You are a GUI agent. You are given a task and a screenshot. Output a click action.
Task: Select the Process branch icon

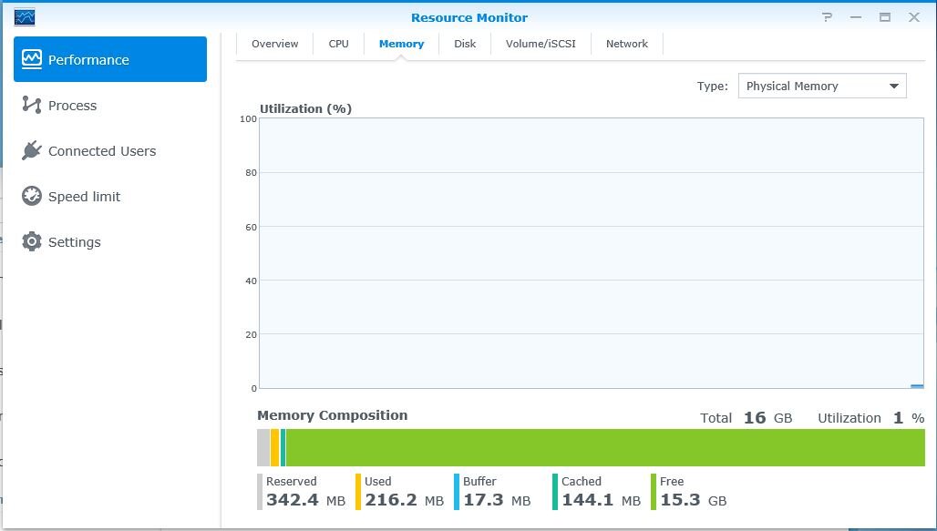pyautogui.click(x=32, y=106)
